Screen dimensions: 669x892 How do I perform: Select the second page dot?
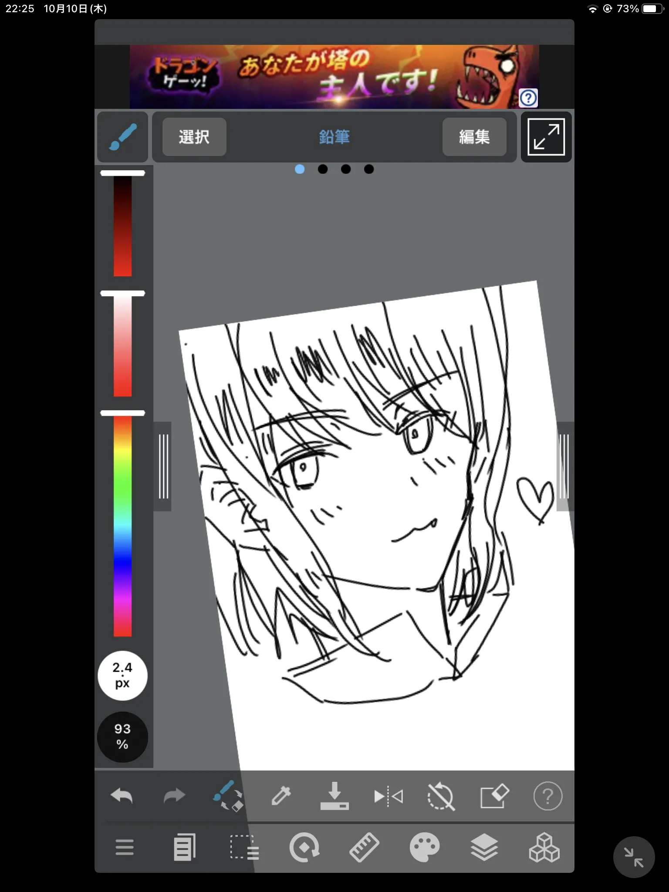point(323,169)
